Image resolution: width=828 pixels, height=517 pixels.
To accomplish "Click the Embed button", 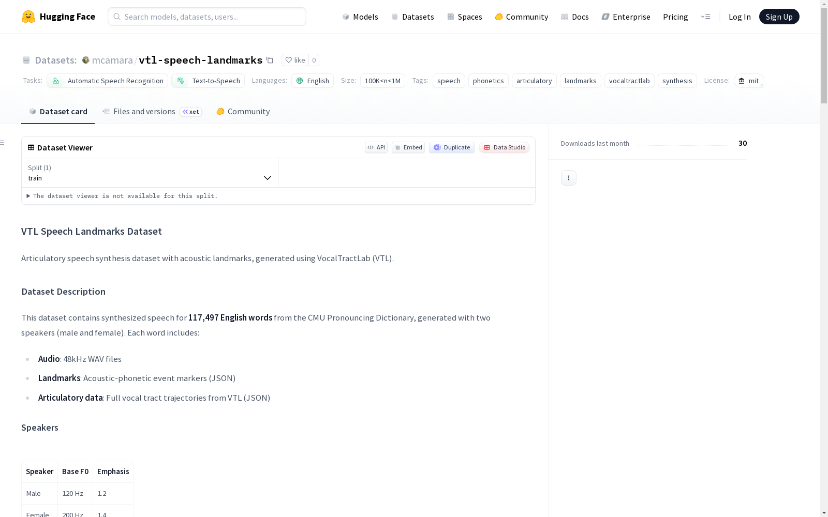I will pos(408,147).
